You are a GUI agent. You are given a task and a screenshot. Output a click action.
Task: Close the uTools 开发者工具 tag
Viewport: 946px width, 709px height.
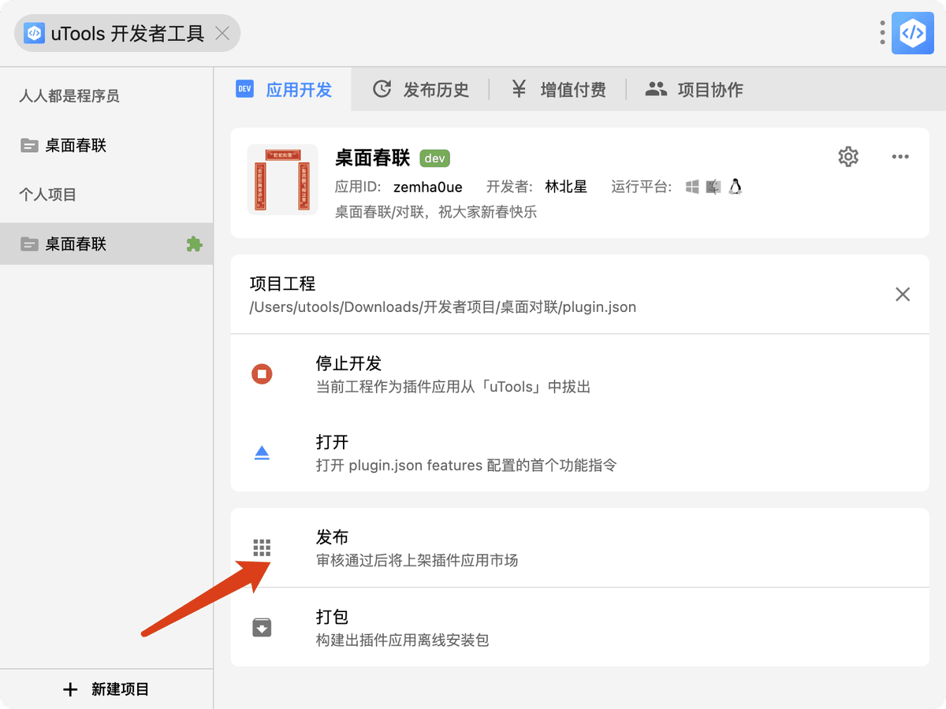pos(223,33)
